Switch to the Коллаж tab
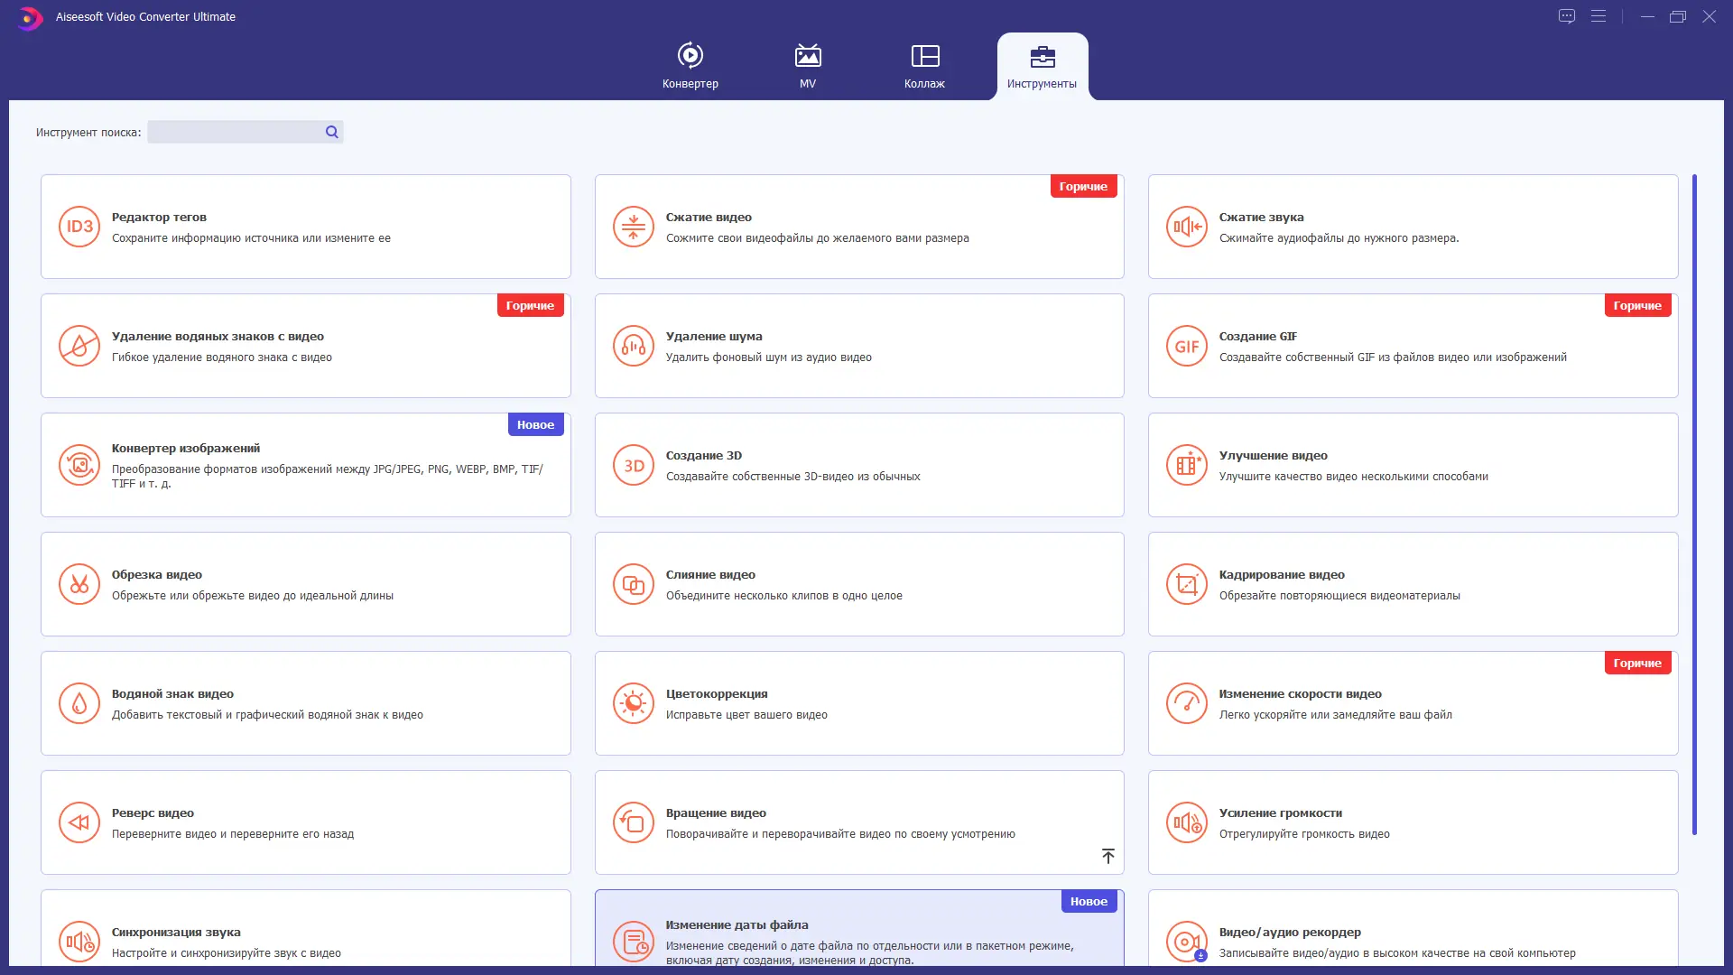Screen dimensions: 1733x975 (x=924, y=66)
